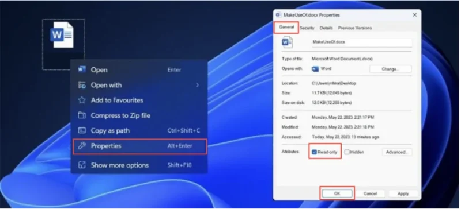461x209 pixels.
Task: Click the zip folder icon beside Compress
Action: pyautogui.click(x=82, y=115)
